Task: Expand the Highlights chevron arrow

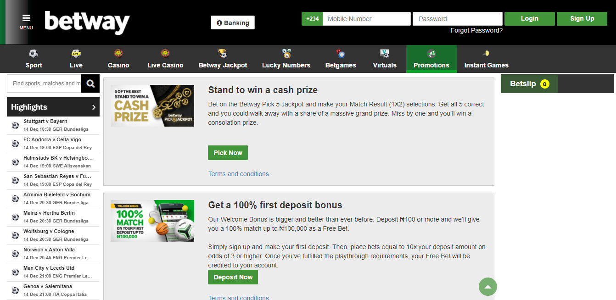Action: (94, 107)
